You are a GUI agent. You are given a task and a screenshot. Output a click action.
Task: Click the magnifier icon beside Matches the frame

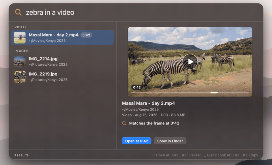point(124,123)
